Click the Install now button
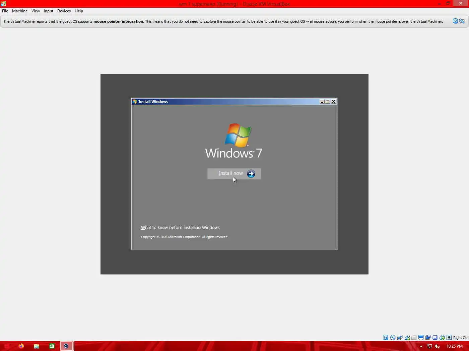469x351 pixels. click(234, 173)
